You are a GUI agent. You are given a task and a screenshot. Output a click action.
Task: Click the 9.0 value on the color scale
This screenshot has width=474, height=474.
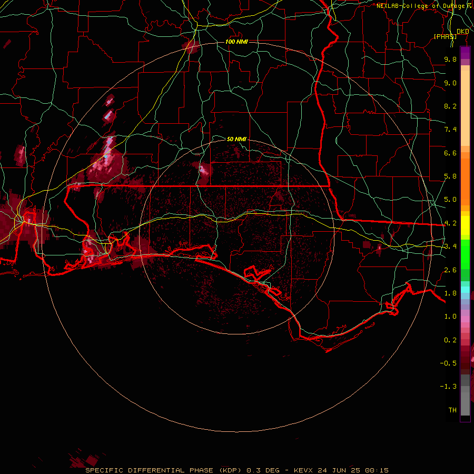[450, 83]
